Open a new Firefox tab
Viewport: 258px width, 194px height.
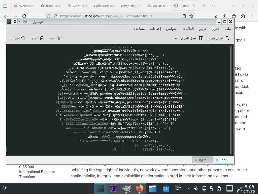point(203,6)
